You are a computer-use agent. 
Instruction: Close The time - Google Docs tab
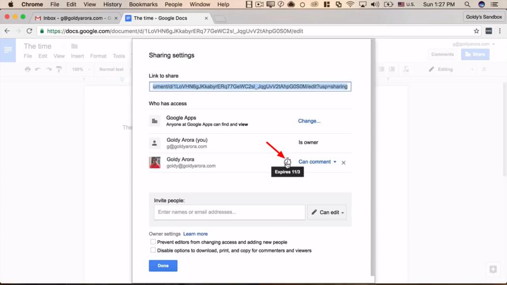(x=206, y=18)
